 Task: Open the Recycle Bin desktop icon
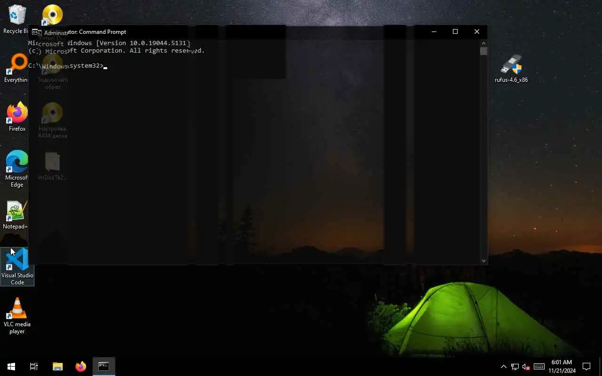pos(17,19)
